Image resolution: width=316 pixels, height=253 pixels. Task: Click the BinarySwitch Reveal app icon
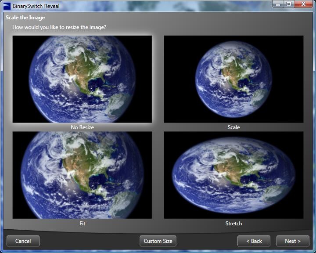click(x=7, y=6)
